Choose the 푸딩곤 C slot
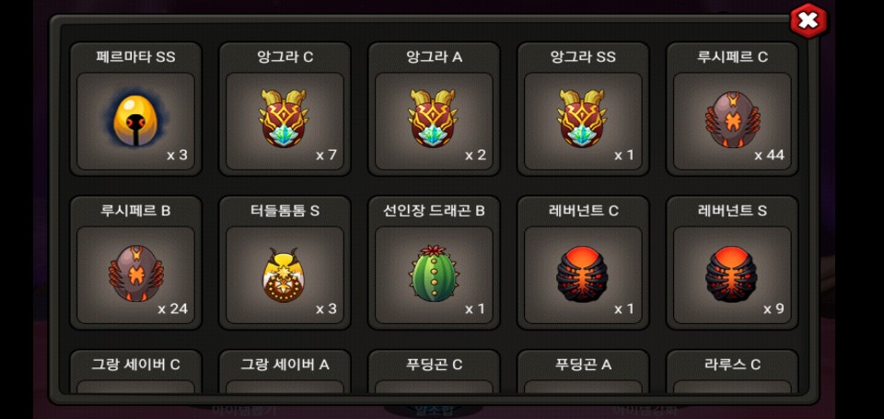The height and width of the screenshot is (419, 884). [x=434, y=372]
